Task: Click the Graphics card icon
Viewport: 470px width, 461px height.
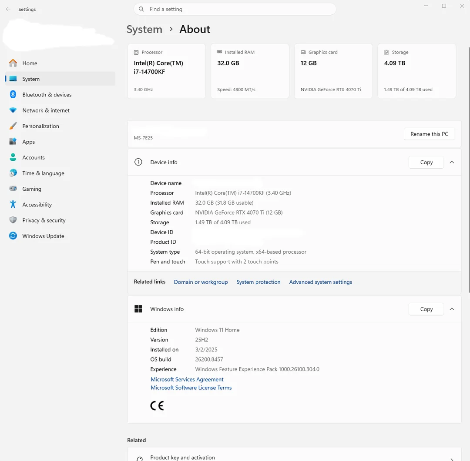Action: [x=303, y=52]
